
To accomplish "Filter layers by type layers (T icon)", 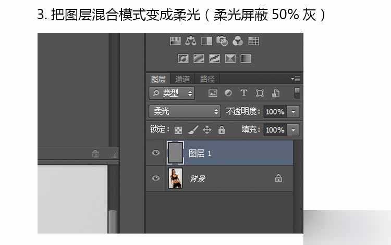I will tap(243, 93).
